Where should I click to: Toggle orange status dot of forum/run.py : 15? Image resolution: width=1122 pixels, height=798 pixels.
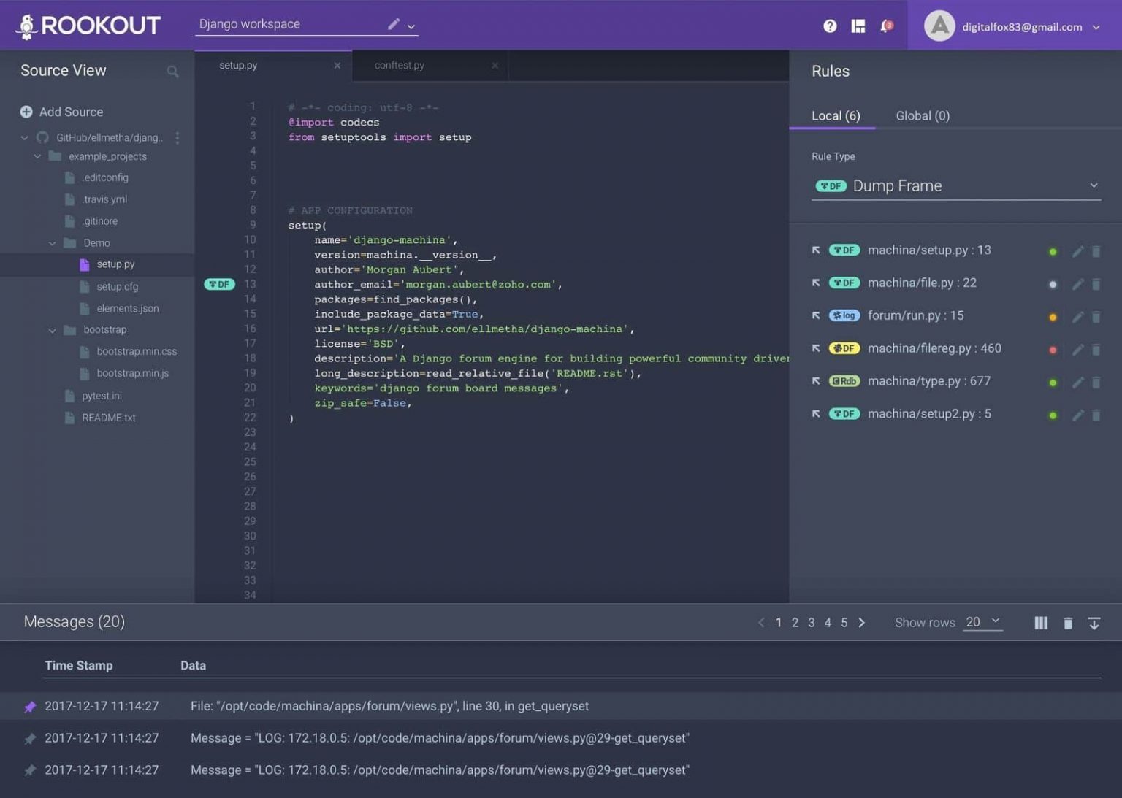coord(1053,317)
